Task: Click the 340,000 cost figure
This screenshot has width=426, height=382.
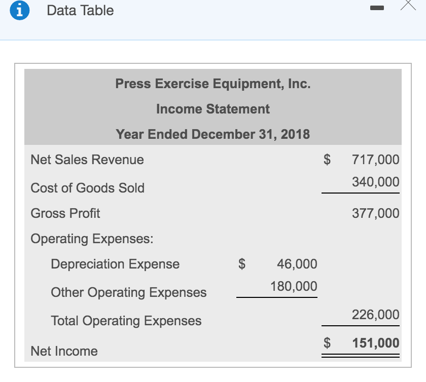Action: (x=375, y=181)
